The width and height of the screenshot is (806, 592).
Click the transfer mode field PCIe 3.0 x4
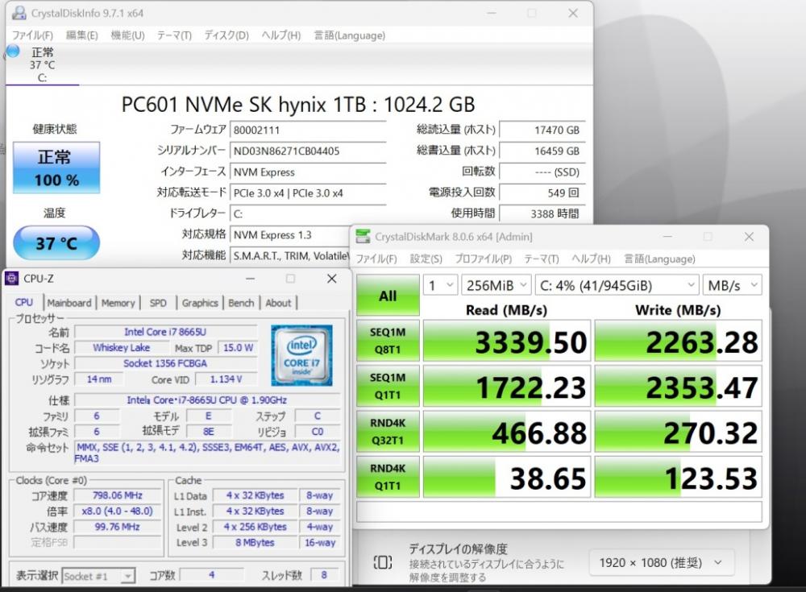[308, 193]
